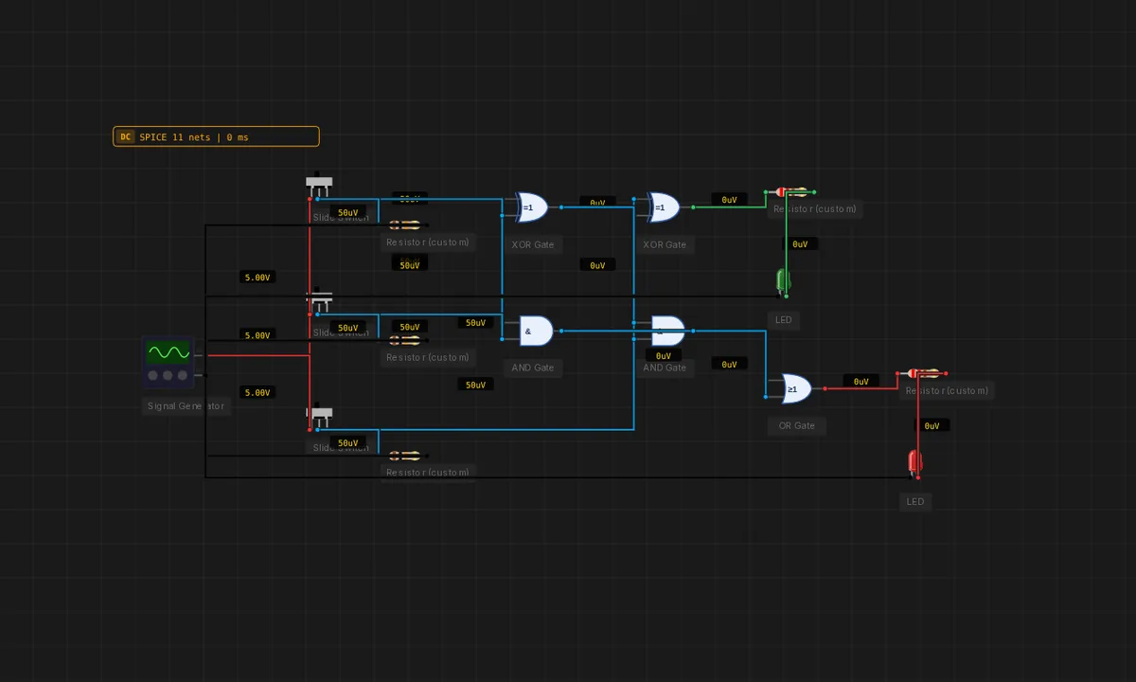The image size is (1136, 682).
Task: Click the lowest 5.00V reading
Action: (257, 392)
